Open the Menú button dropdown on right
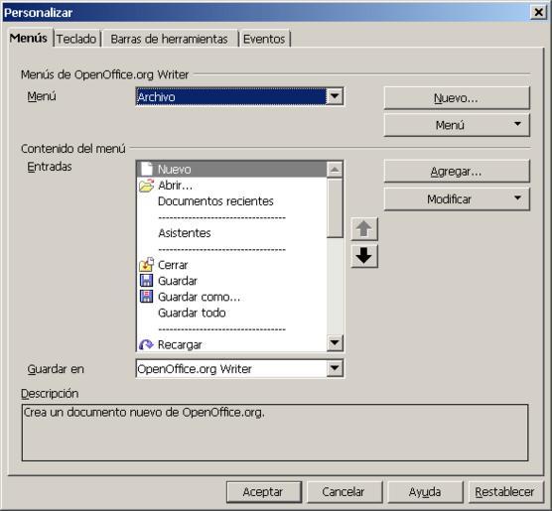The image size is (552, 511). (457, 125)
